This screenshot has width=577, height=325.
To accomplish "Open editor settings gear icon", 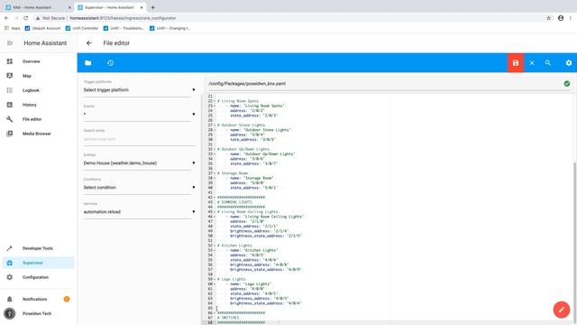I will coord(569,63).
